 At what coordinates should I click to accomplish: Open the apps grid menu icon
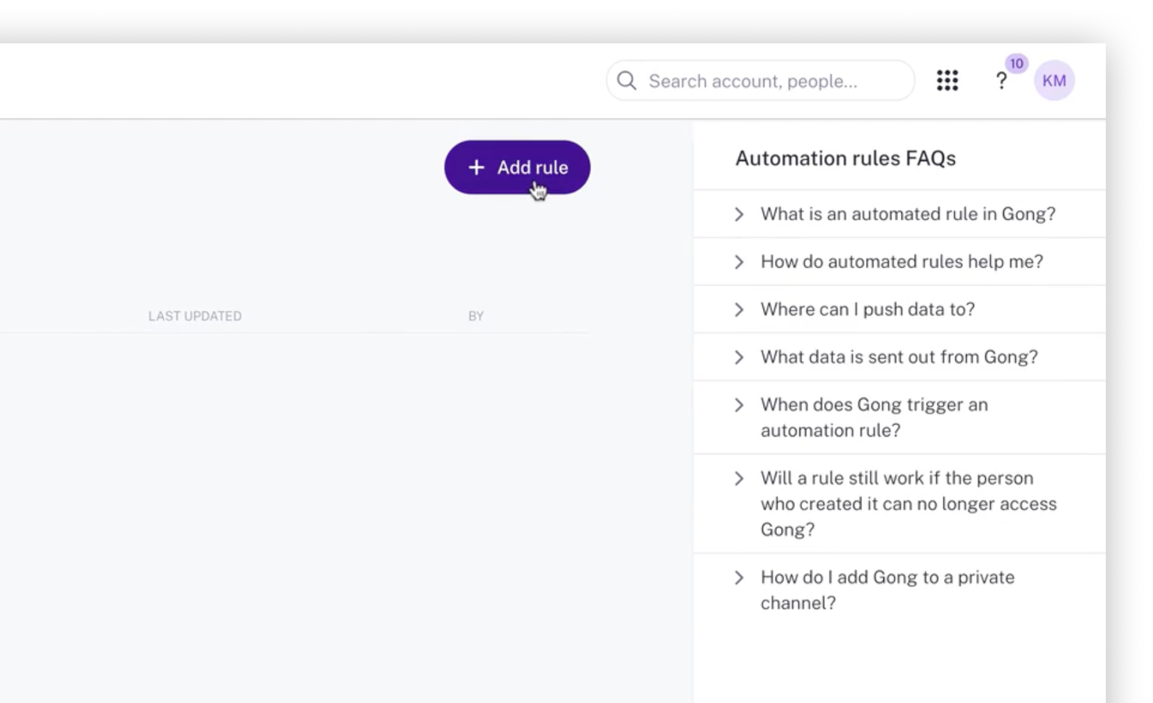(x=947, y=81)
